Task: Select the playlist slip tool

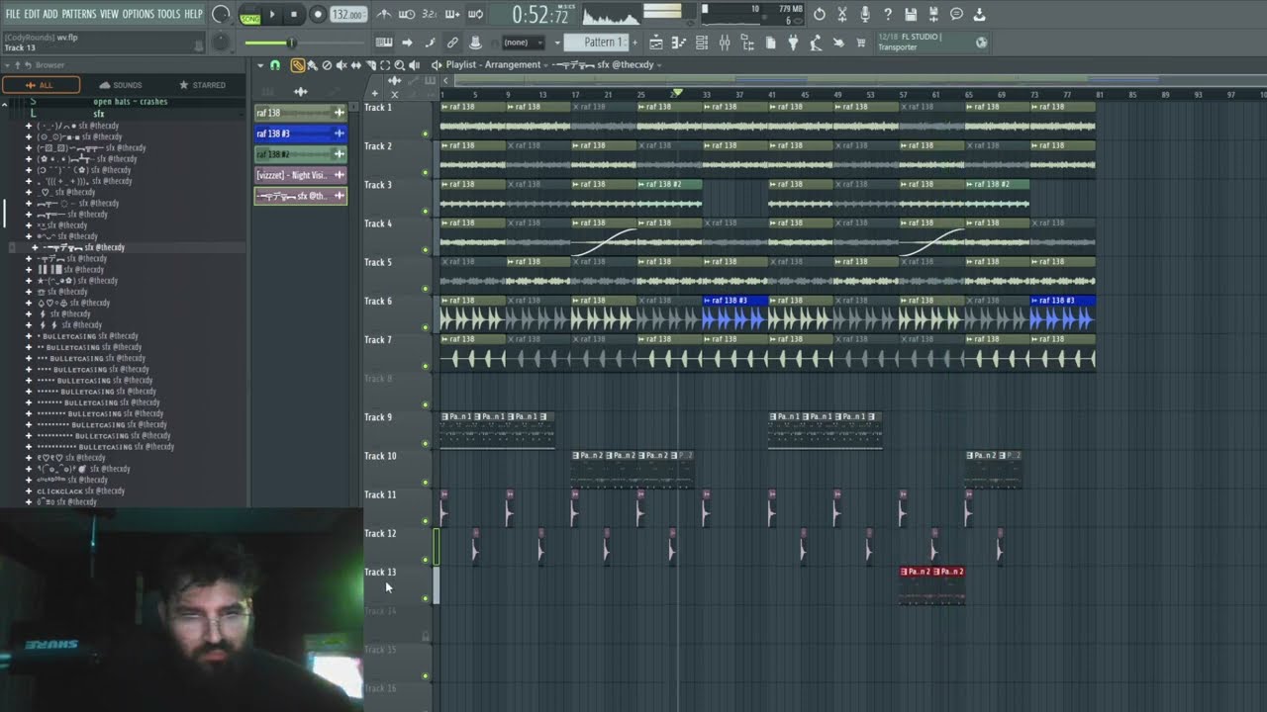Action: click(356, 65)
